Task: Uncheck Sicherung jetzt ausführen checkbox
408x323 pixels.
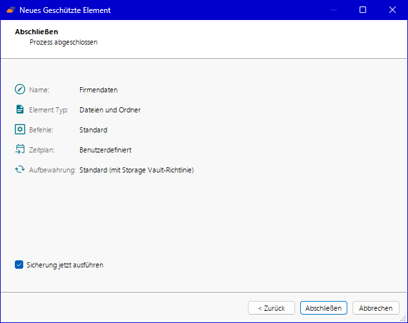Action: [19, 265]
